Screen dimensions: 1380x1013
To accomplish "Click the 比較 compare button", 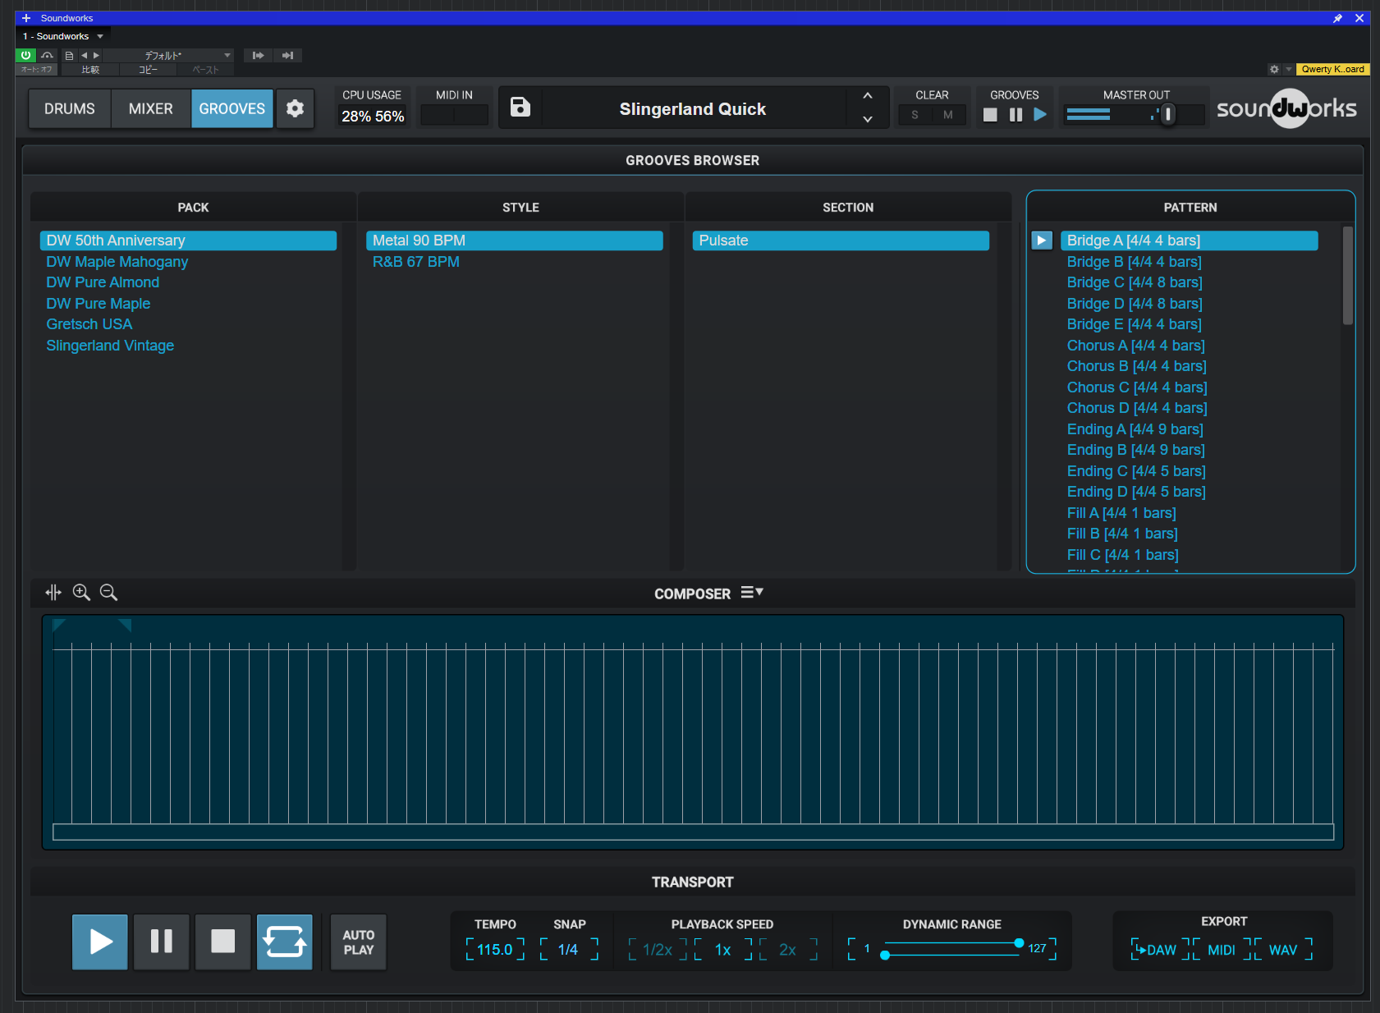I will coord(90,70).
